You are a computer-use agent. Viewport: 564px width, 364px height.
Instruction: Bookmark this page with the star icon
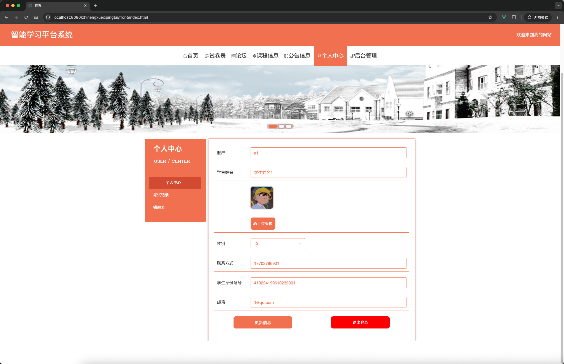[x=490, y=17]
